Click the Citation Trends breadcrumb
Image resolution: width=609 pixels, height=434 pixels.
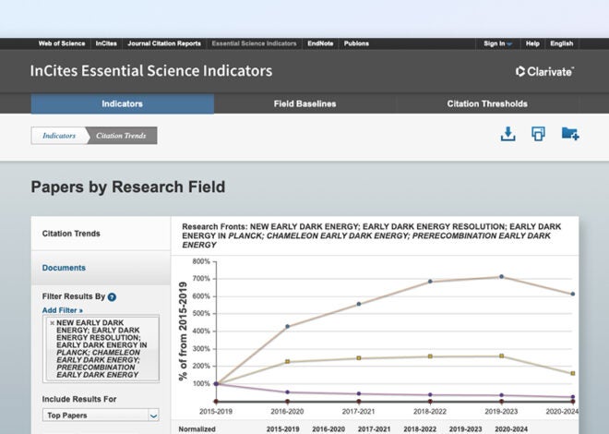(121, 136)
